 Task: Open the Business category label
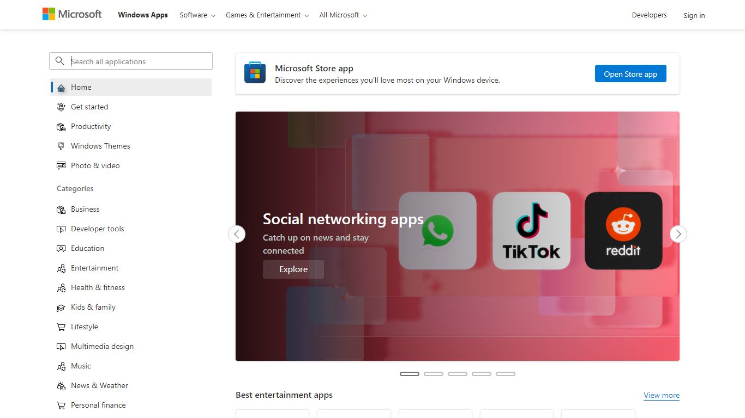85,209
